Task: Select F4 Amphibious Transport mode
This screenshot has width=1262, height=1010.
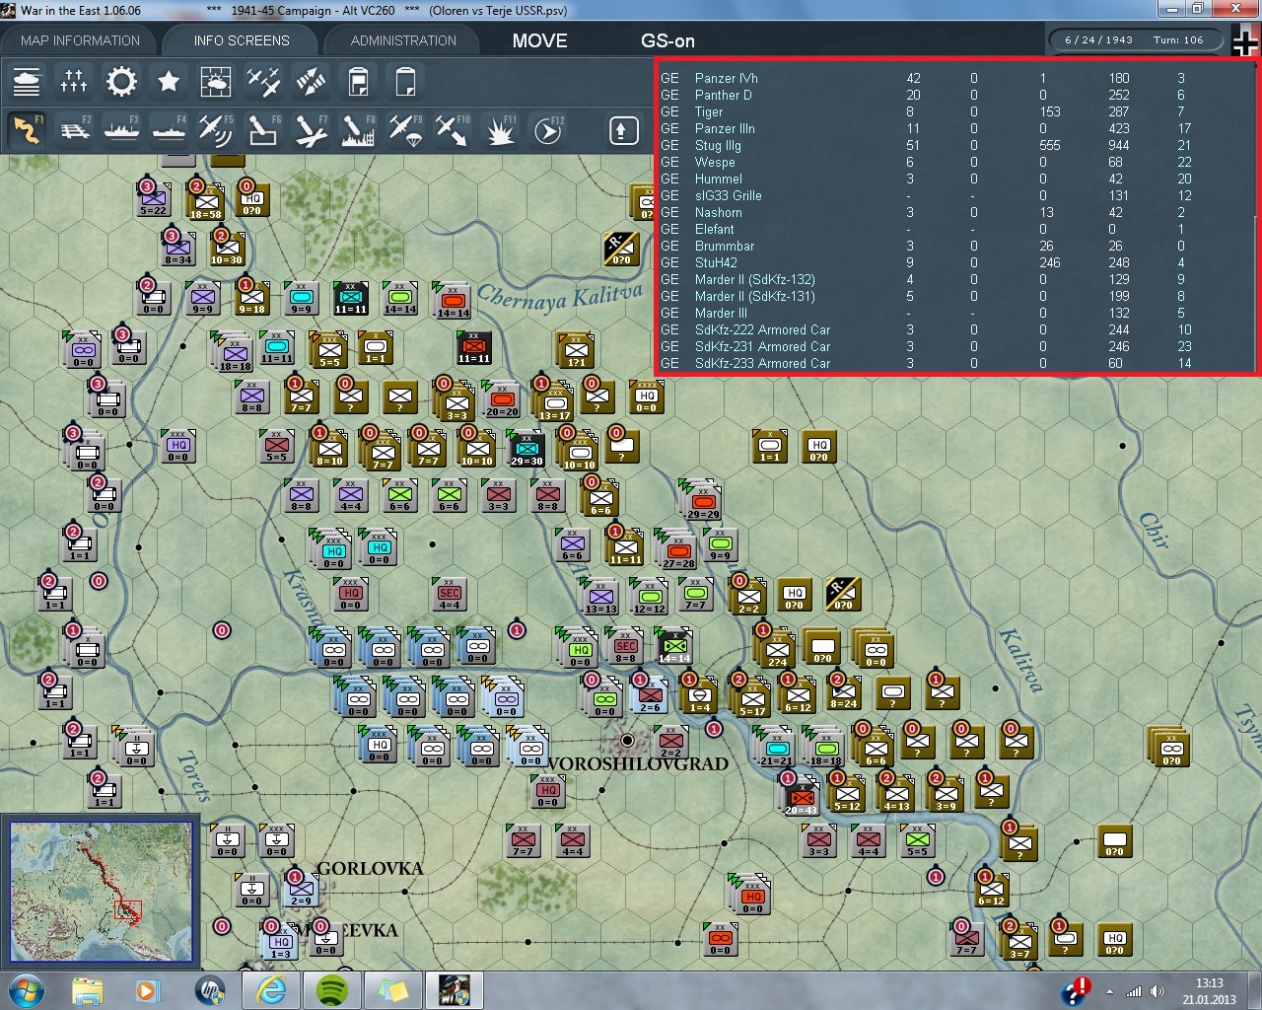Action: pyautogui.click(x=169, y=130)
